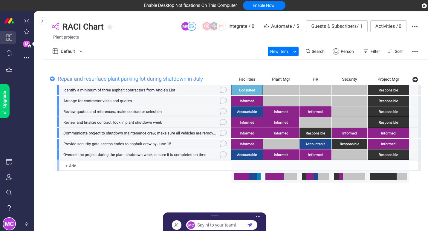Open the inbox download icon in sidebar
The height and width of the screenshot is (231, 428).
(9, 69)
